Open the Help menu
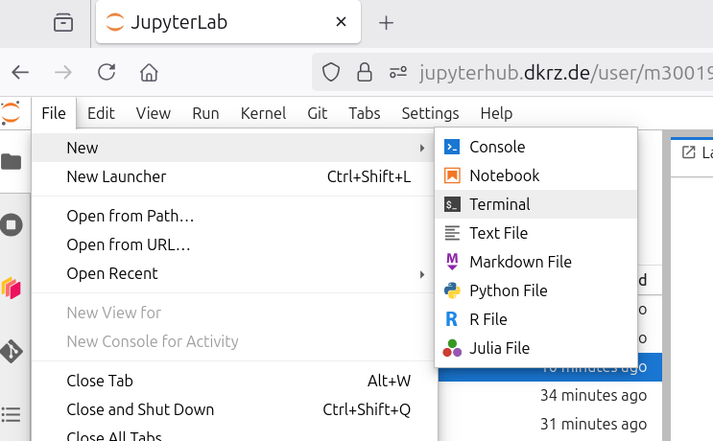713x441 pixels. 496,113
